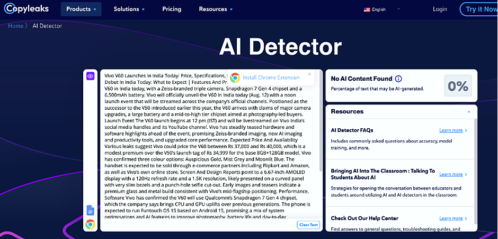Click the AI Detector page title

[x=280, y=47]
